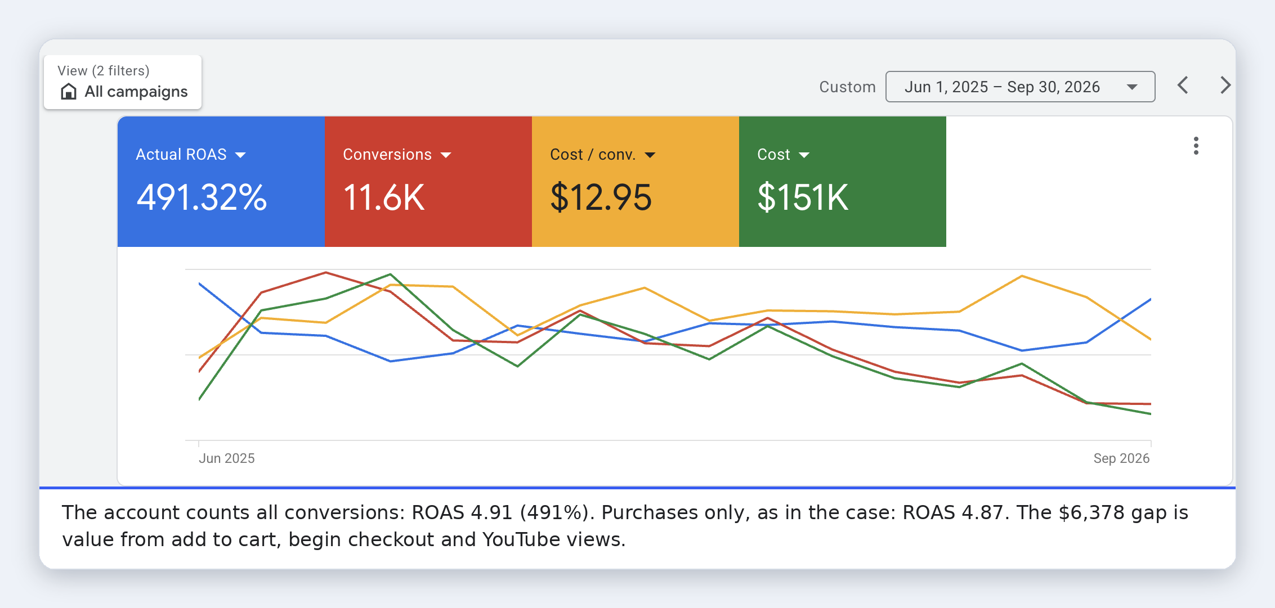Open the Conversions metric dropdown
The height and width of the screenshot is (608, 1275).
[446, 155]
